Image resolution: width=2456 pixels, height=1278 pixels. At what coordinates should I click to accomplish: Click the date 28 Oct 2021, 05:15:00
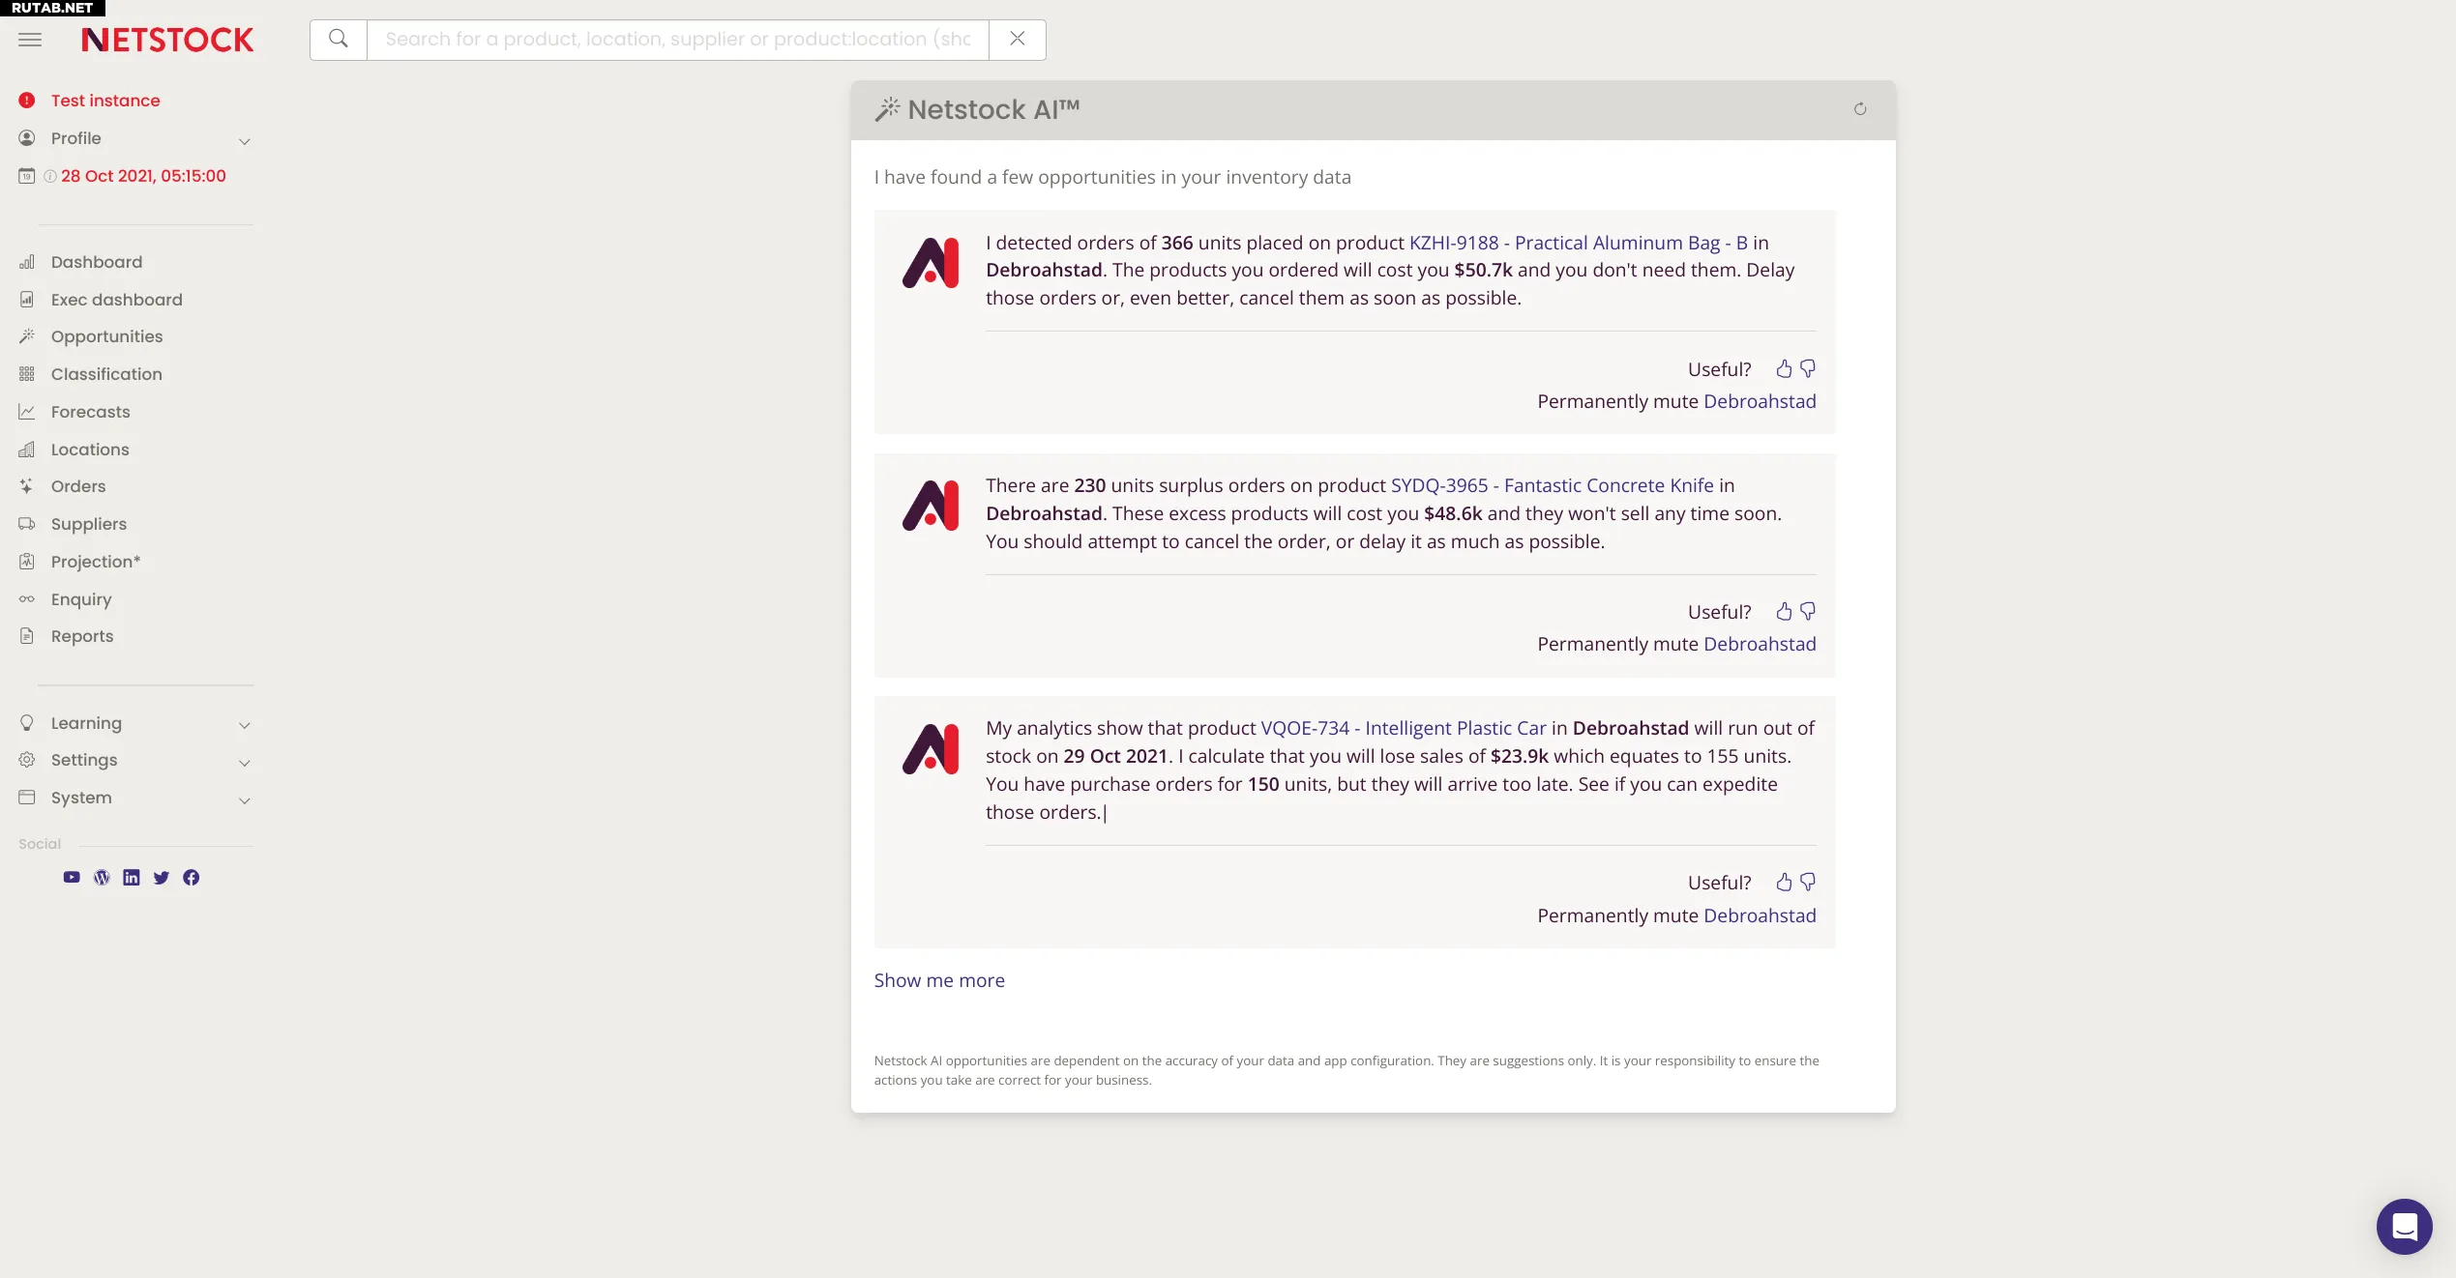(143, 176)
